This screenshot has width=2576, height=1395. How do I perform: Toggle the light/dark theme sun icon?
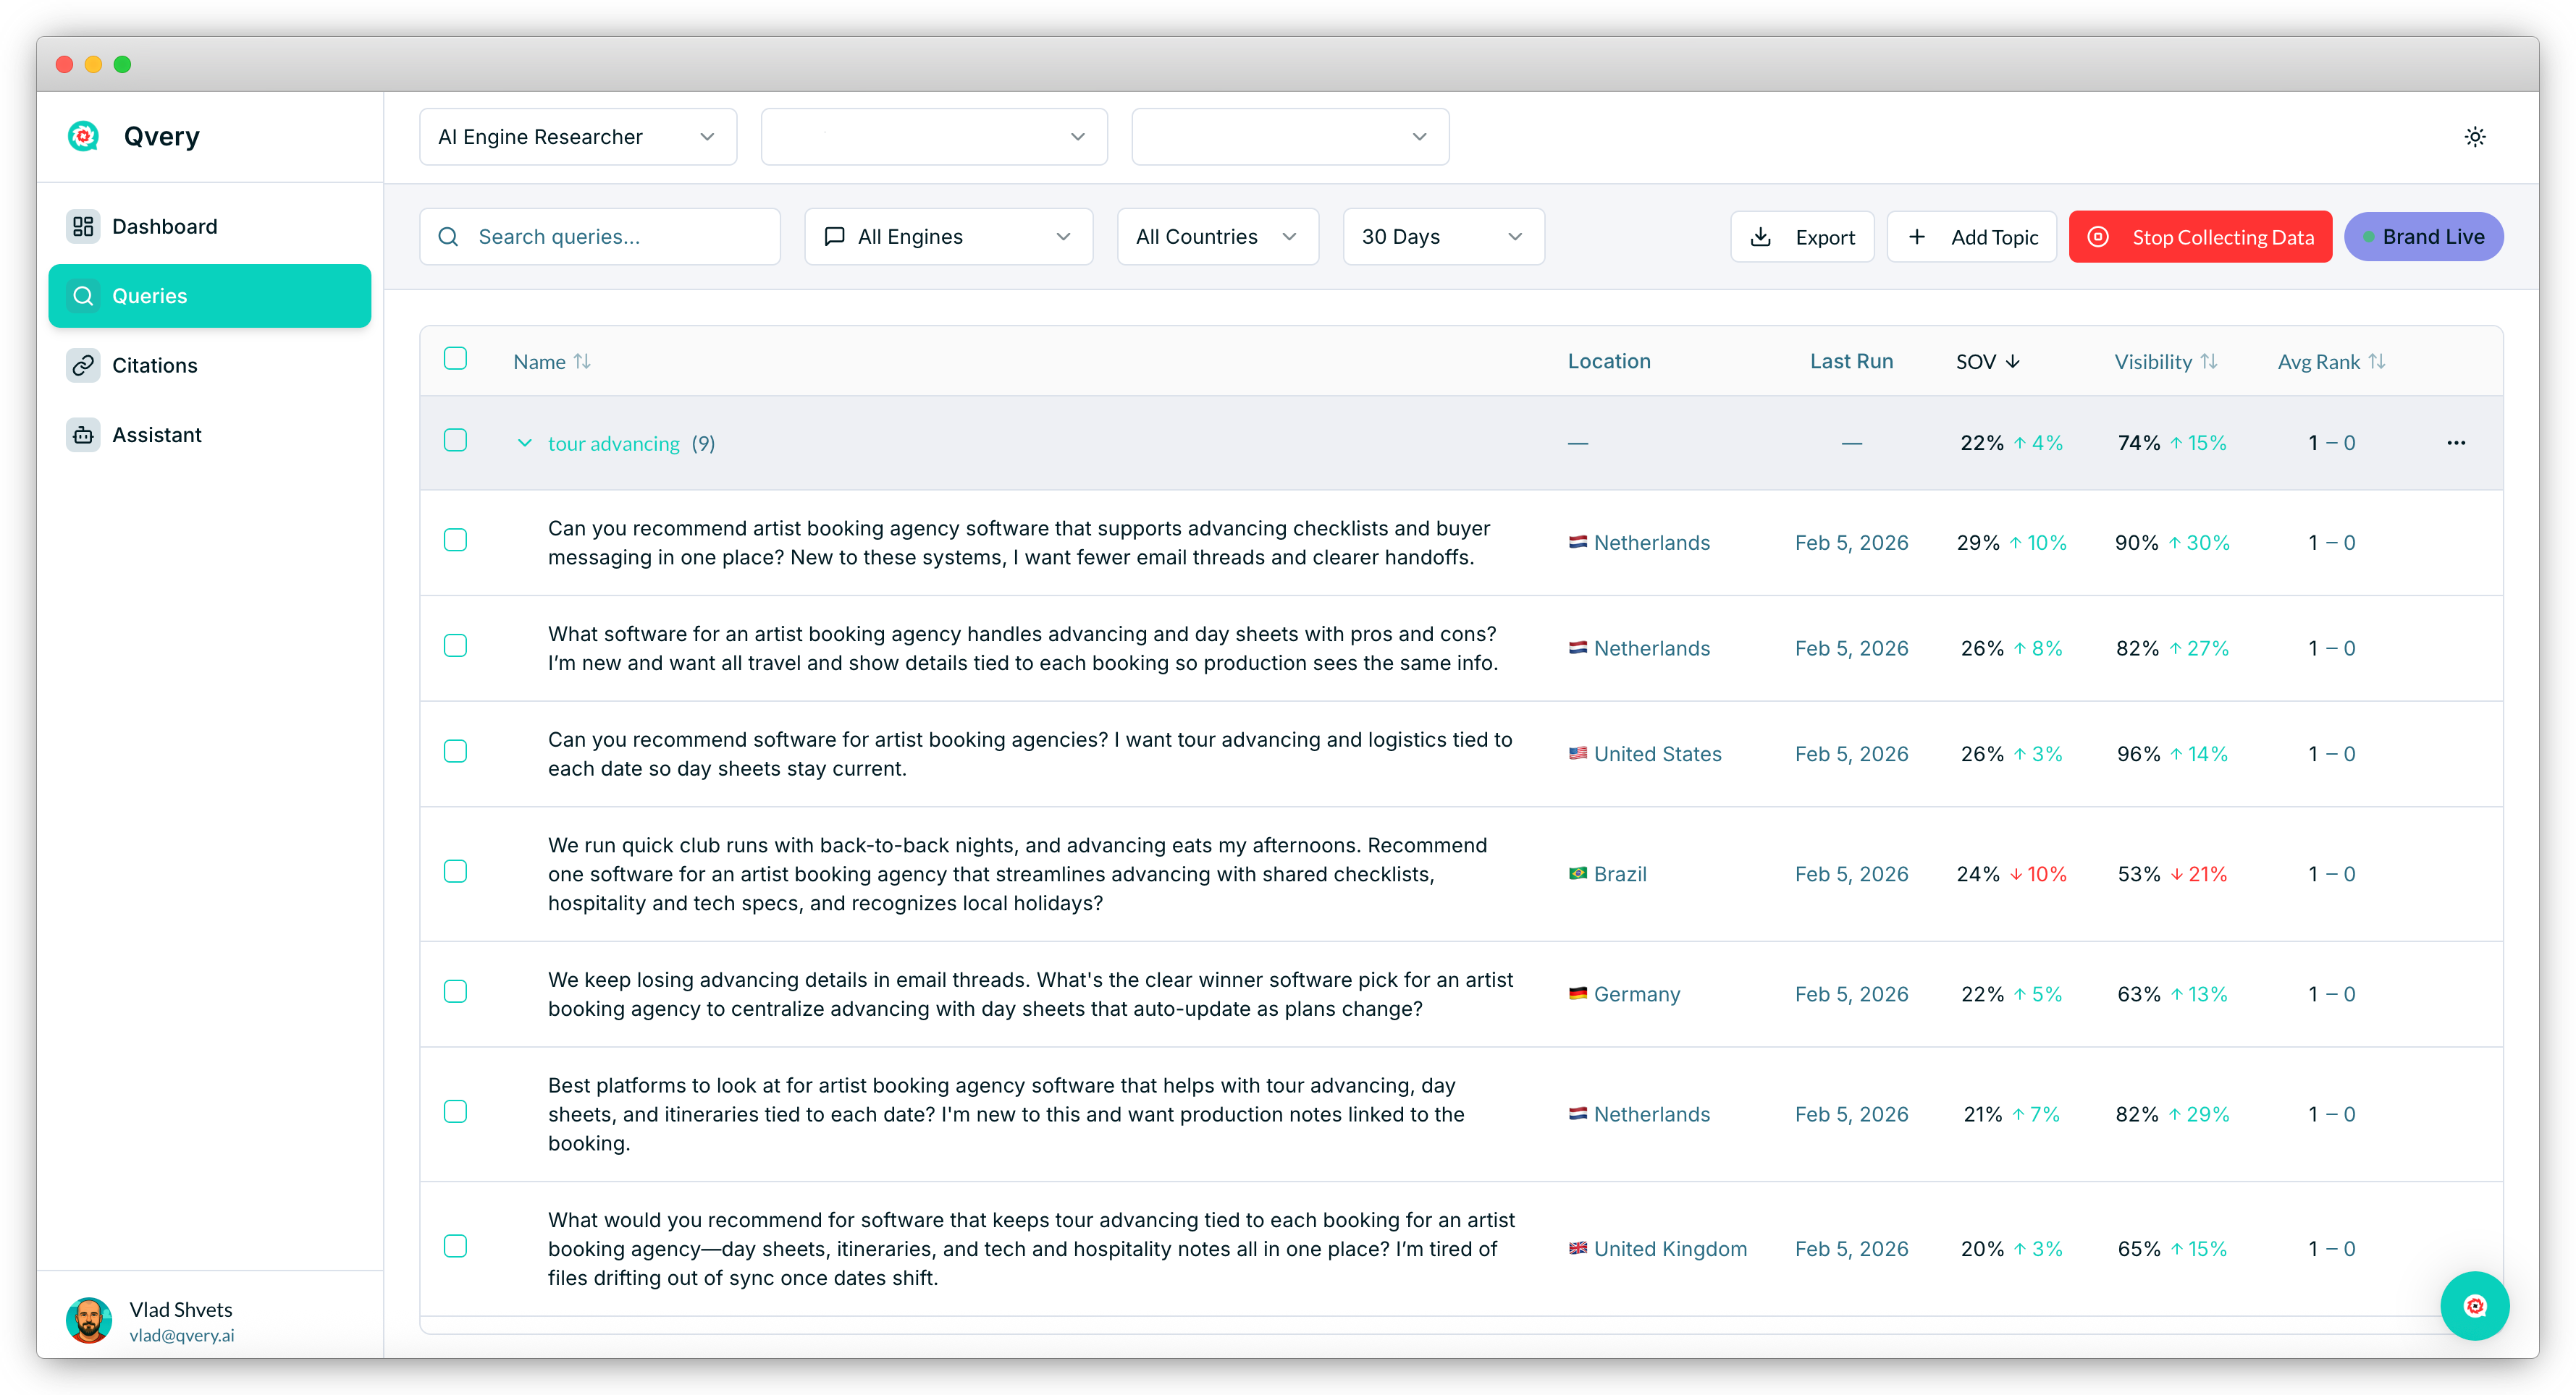click(x=2474, y=137)
